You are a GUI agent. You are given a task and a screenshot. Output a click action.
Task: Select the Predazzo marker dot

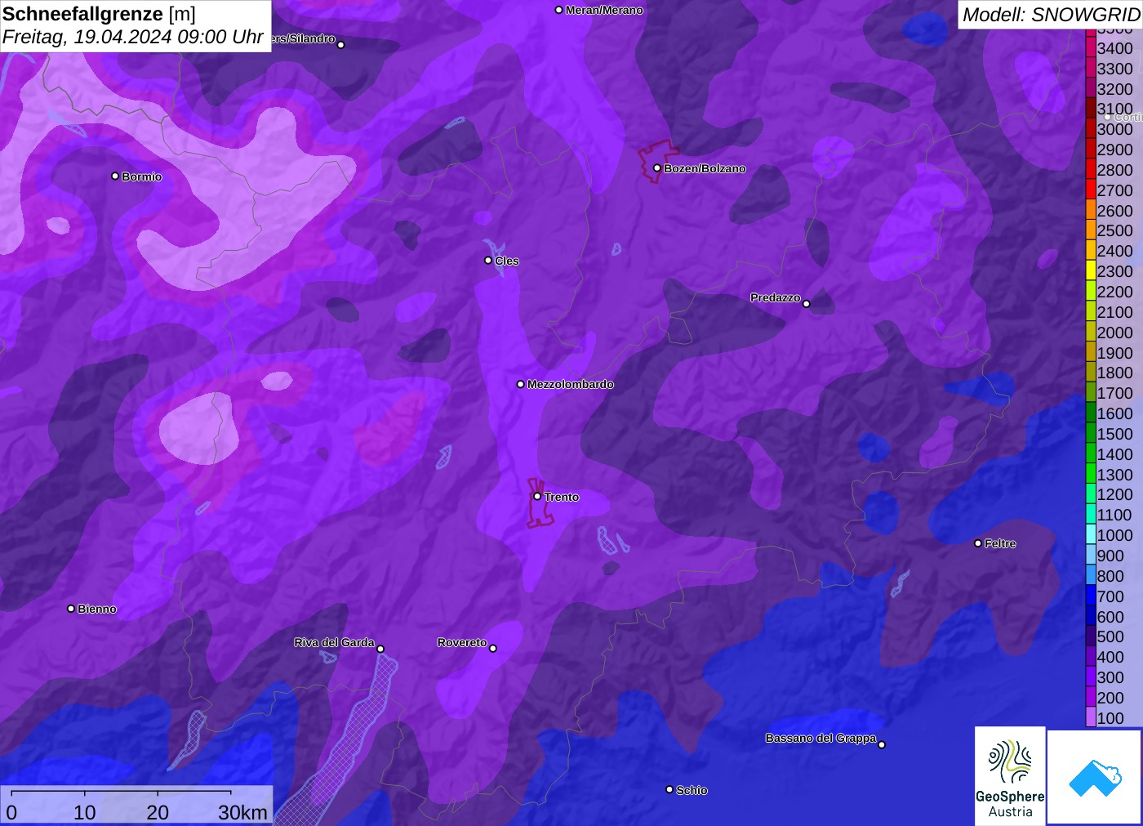click(x=807, y=304)
